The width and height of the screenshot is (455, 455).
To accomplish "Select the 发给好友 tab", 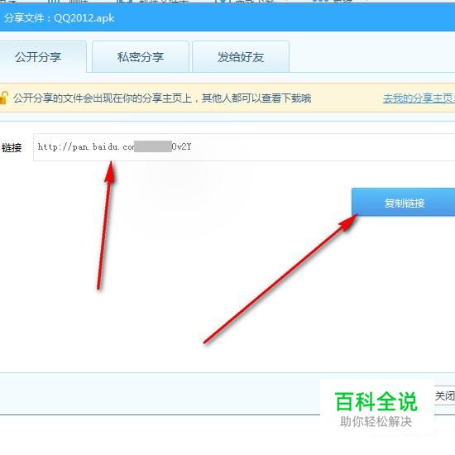I will click(x=241, y=57).
